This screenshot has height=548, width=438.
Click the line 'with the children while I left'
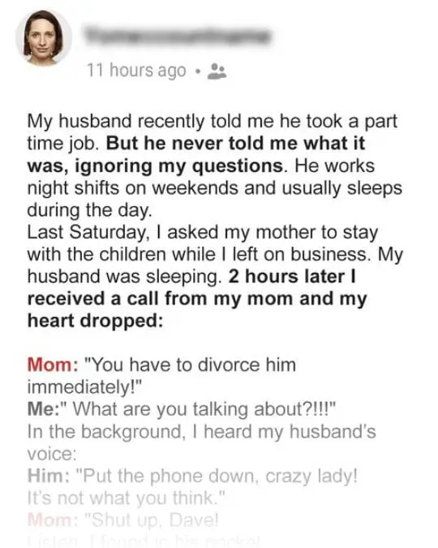coord(215,254)
